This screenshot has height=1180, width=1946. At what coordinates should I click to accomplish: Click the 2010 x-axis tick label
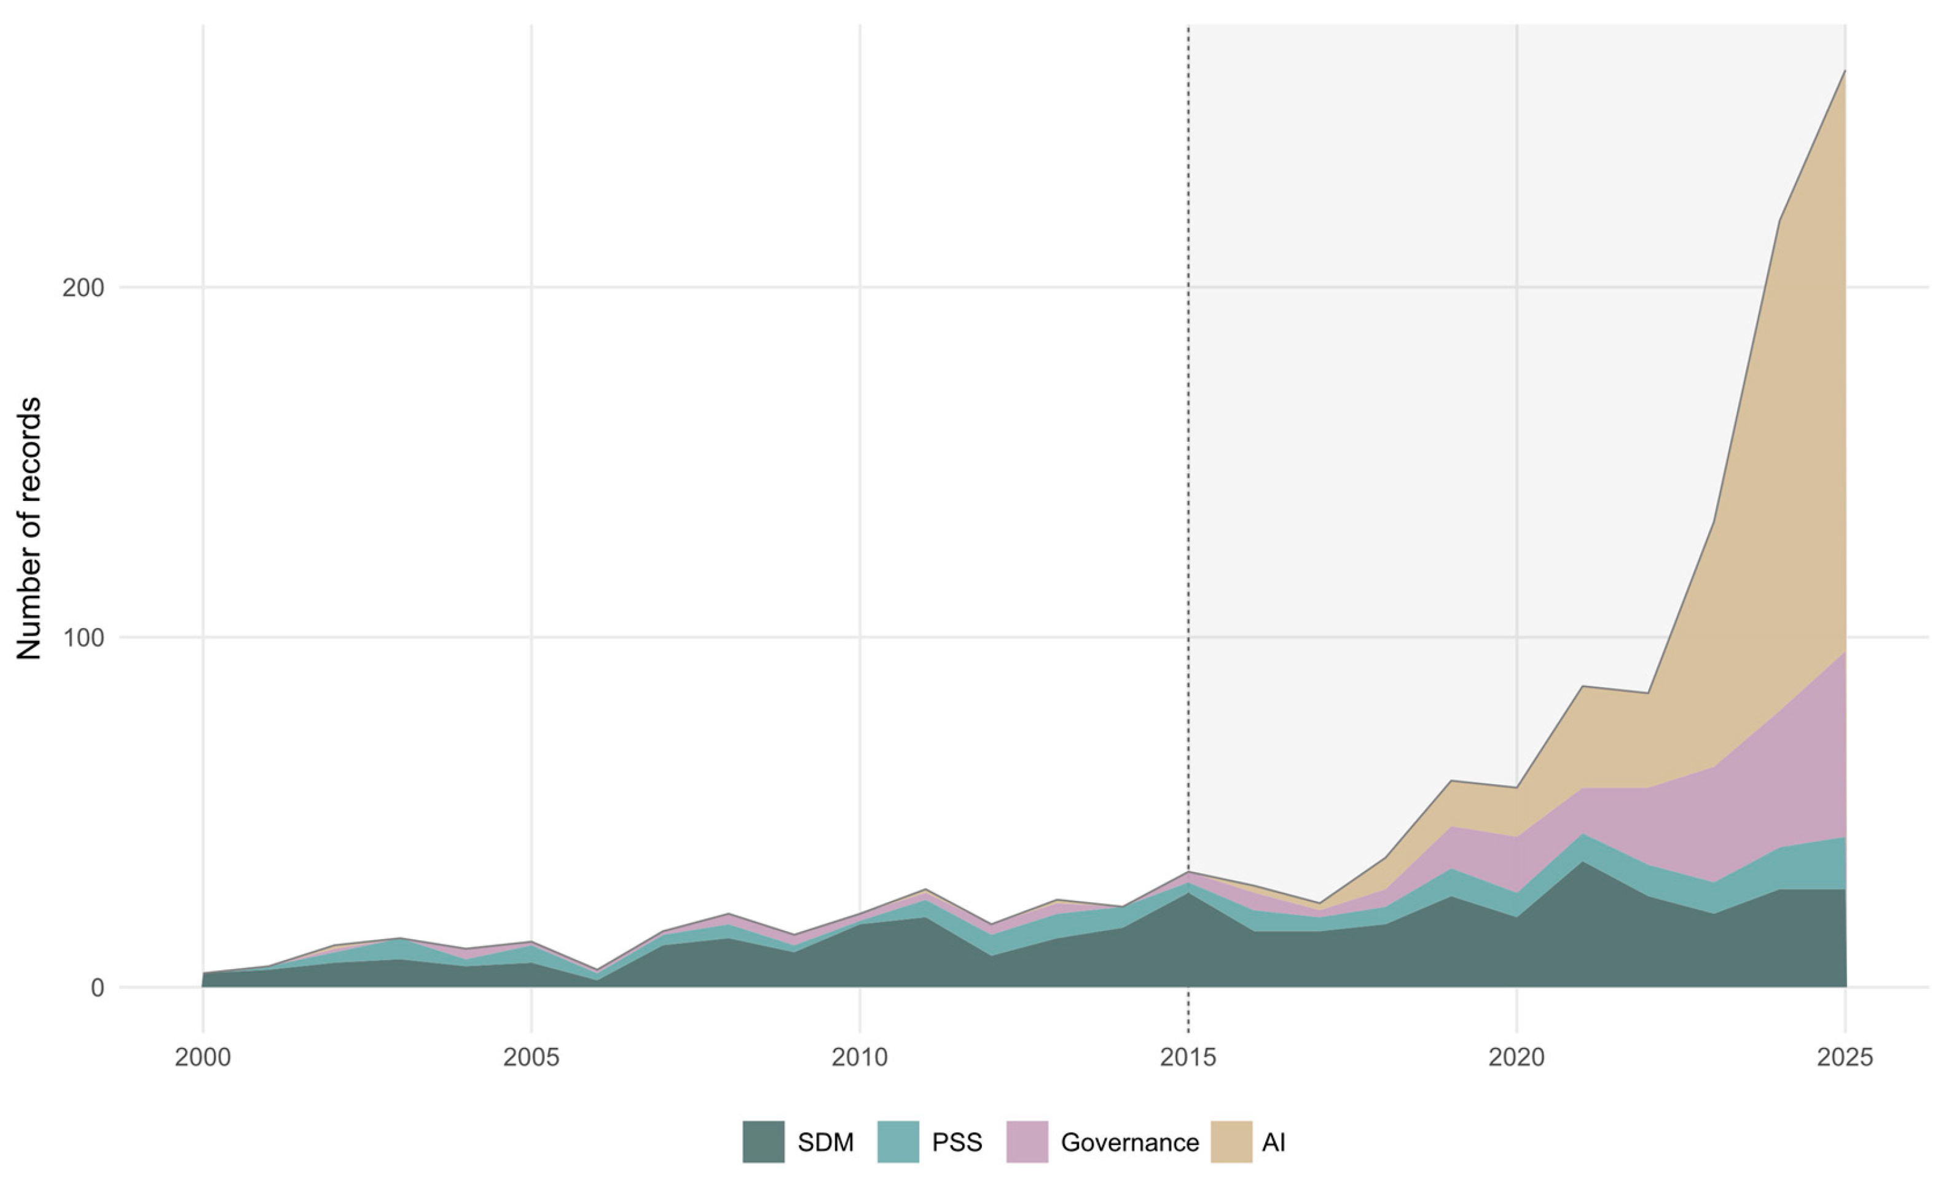[859, 1058]
